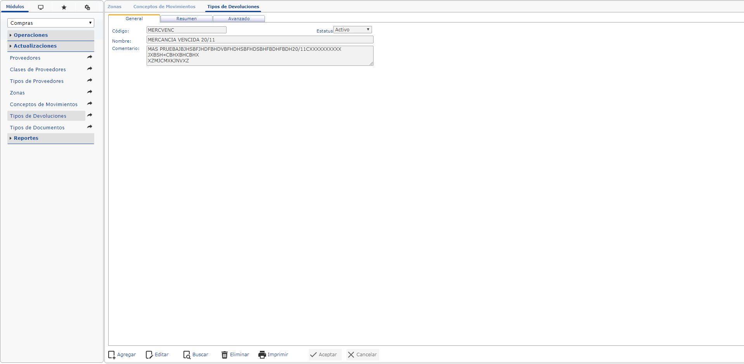This screenshot has height=364, width=744.
Task: Open Clases de Proveedores link in sidebar
Action: tap(38, 70)
